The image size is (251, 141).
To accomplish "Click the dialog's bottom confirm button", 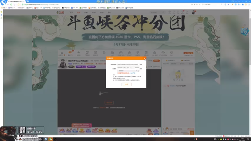I will coord(127,85).
